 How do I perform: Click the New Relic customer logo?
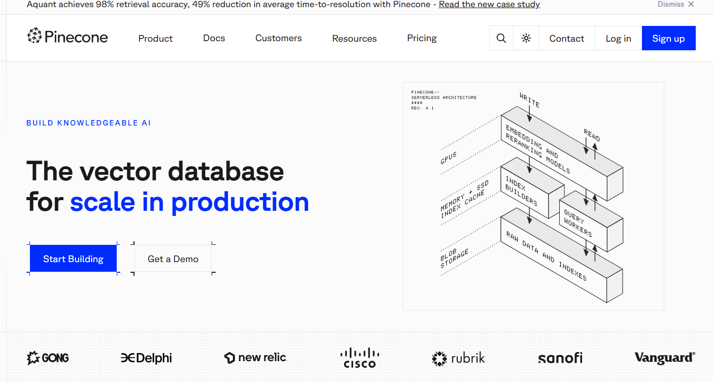click(x=256, y=358)
